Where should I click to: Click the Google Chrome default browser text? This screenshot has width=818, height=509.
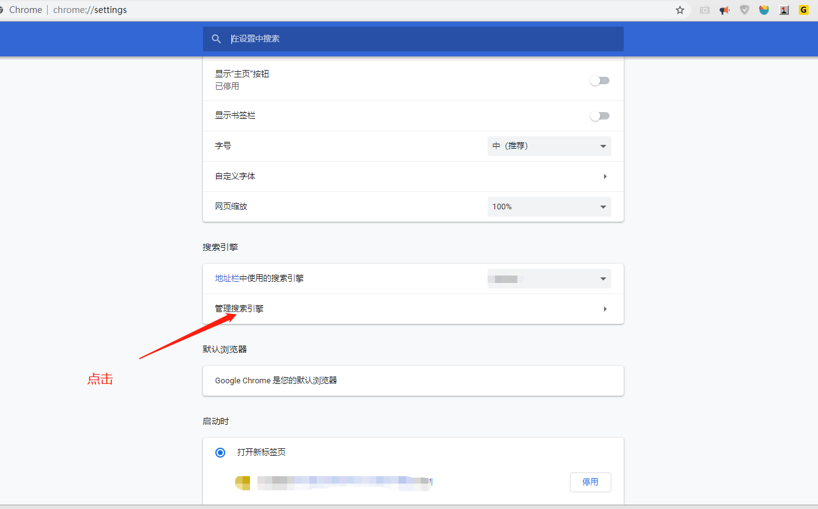(x=276, y=381)
